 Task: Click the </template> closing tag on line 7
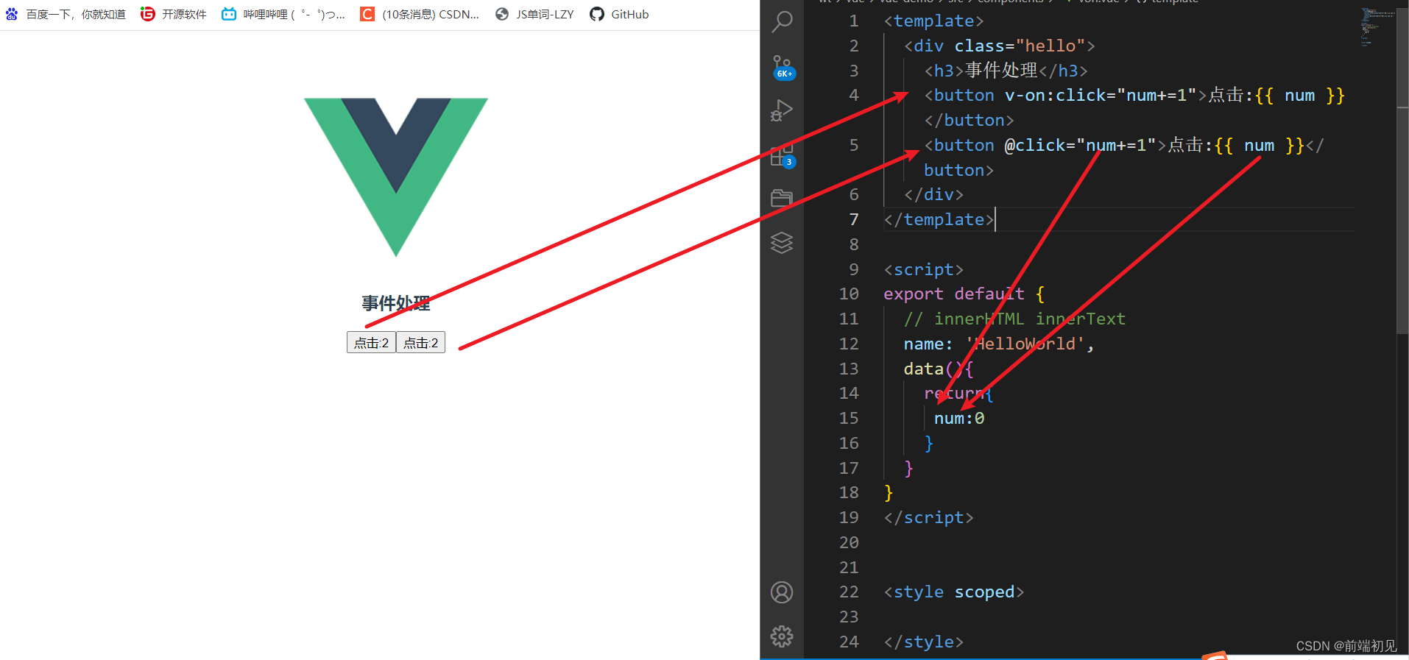[x=939, y=220]
